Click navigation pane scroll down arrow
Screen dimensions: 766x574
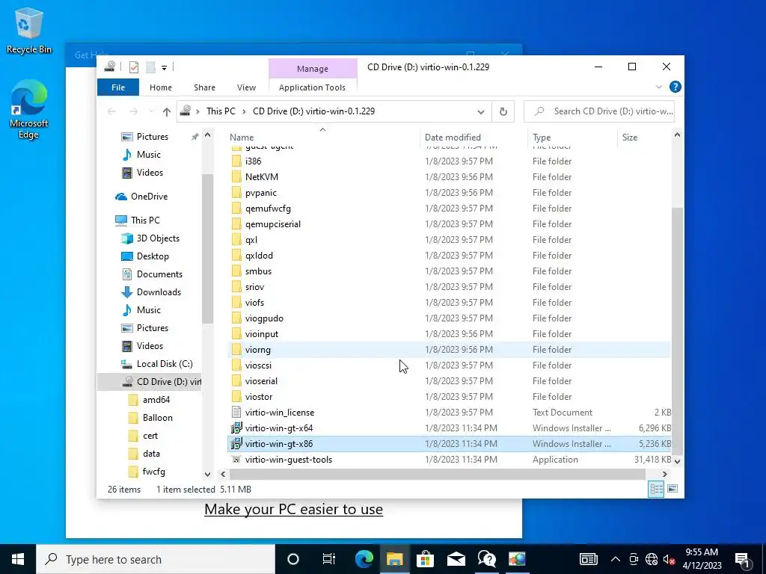pos(208,474)
